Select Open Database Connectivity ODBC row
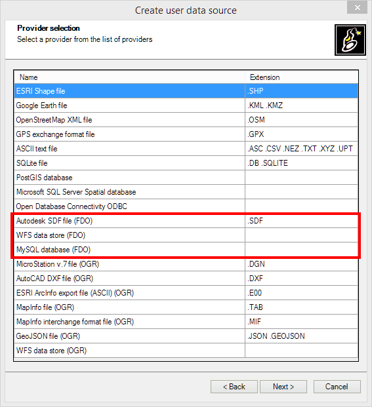Screen dimensions: 372x407 pyautogui.click(x=186, y=206)
